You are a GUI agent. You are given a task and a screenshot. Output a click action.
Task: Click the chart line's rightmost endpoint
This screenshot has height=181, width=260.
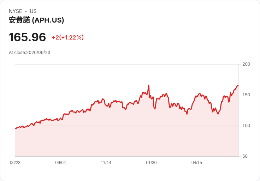point(238,85)
